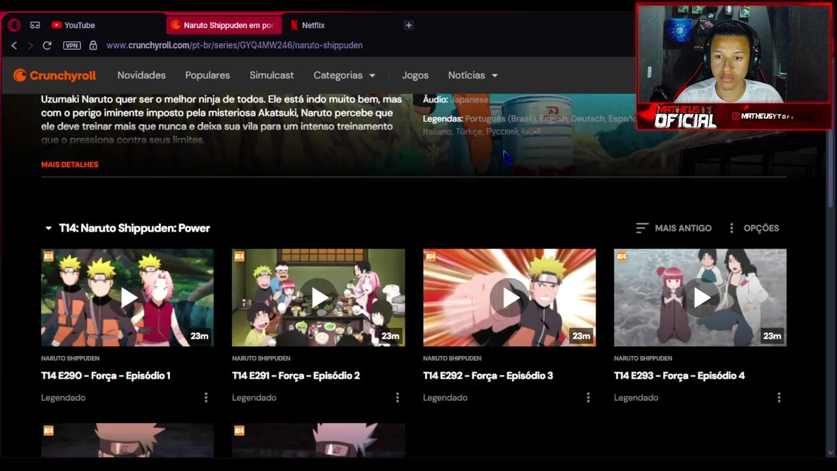Click the Legendado label under E290
Viewport: 837px width, 471px height.
[63, 398]
